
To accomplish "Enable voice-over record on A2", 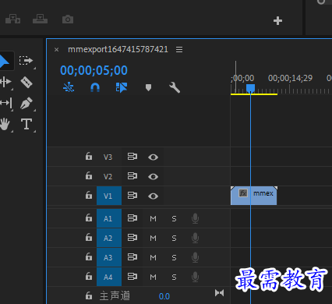I will tap(195, 238).
